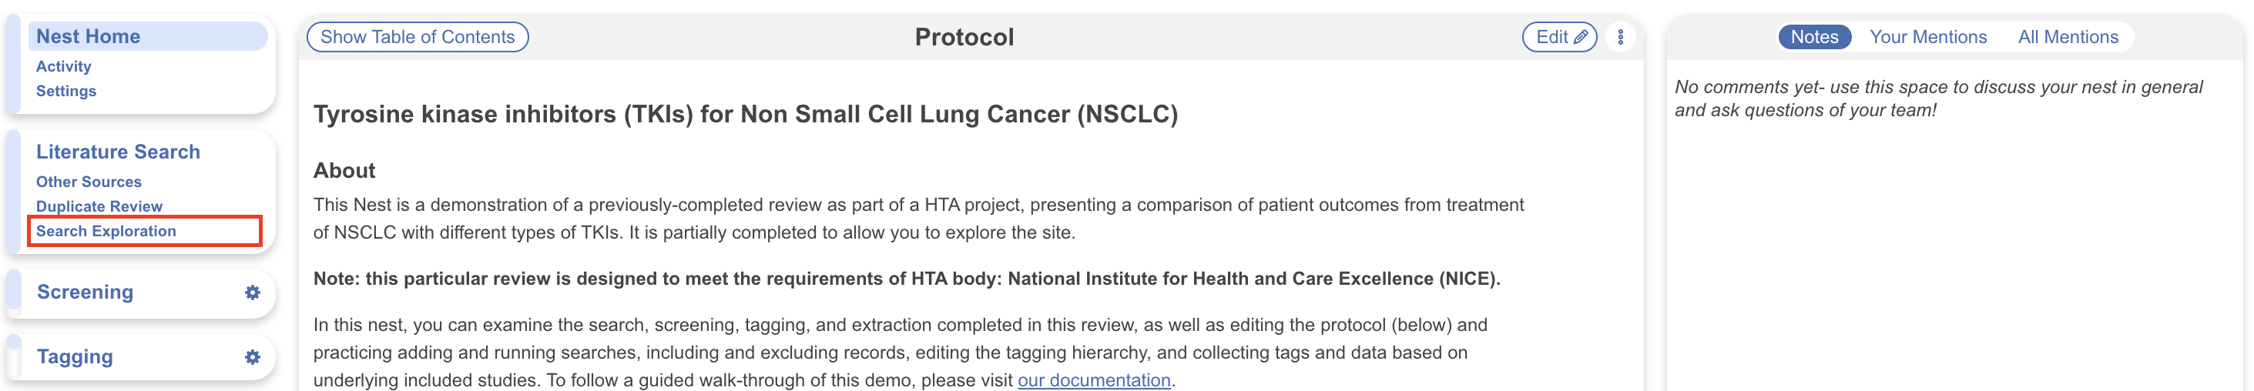Screen dimensions: 2254x391
Task: Open the three-dot Protocol options menu
Action: [1619, 37]
